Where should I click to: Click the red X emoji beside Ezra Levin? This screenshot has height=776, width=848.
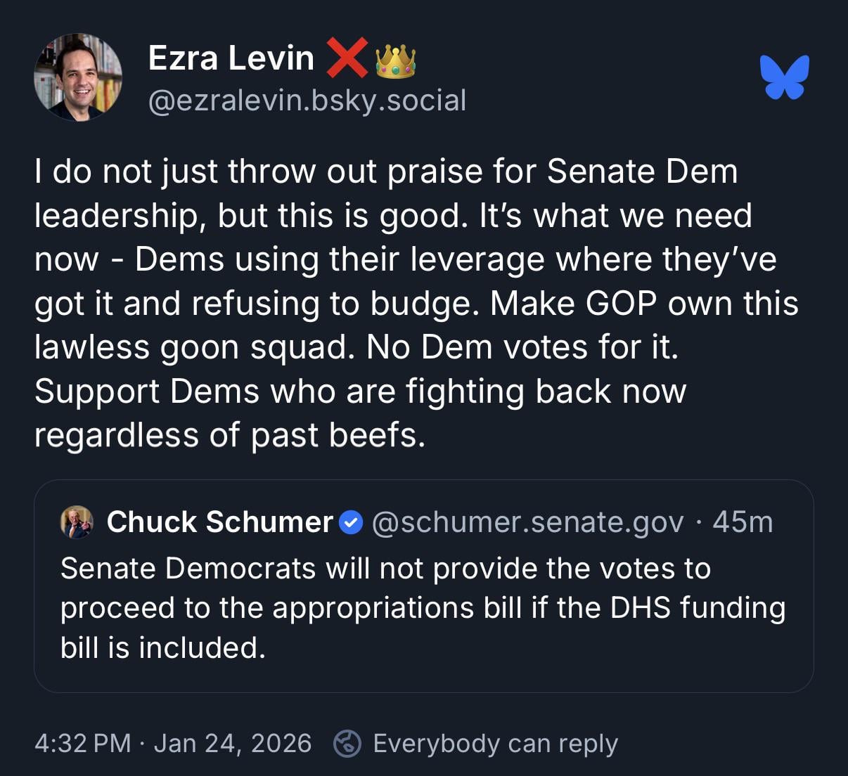point(347,57)
